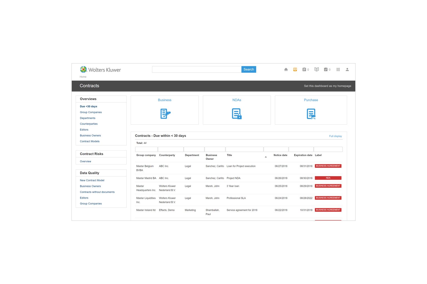The height and width of the screenshot is (284, 427).
Task: Select Contracts without documents in Data Quality
Action: coord(97,192)
